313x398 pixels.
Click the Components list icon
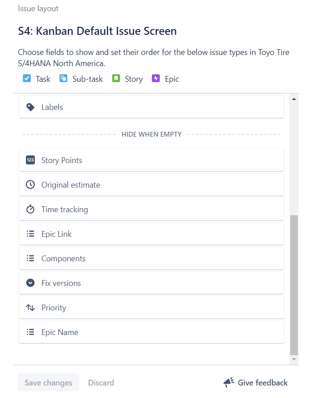click(30, 258)
